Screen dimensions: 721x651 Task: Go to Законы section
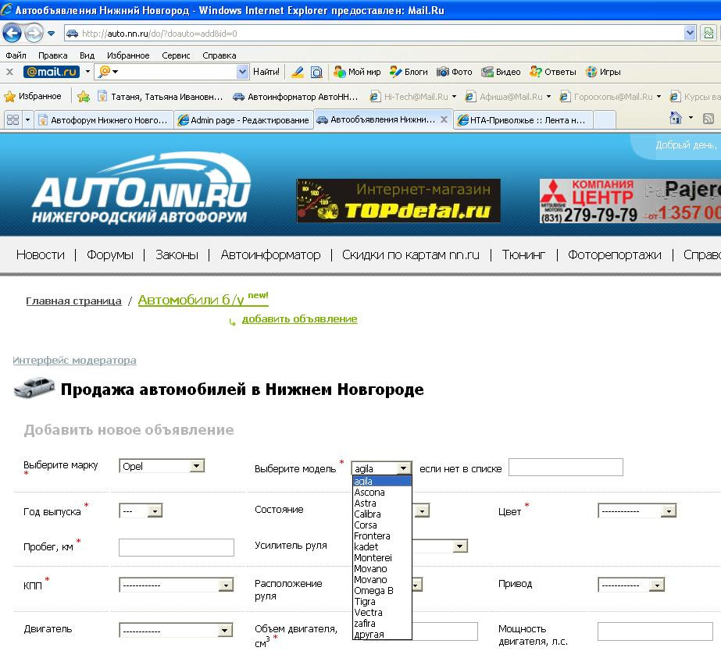tap(177, 254)
